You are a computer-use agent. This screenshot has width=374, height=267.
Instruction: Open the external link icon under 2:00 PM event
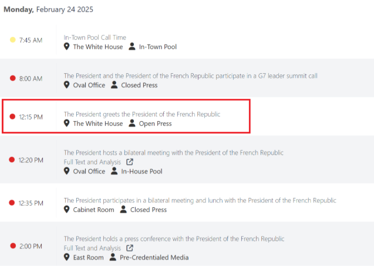130,248
